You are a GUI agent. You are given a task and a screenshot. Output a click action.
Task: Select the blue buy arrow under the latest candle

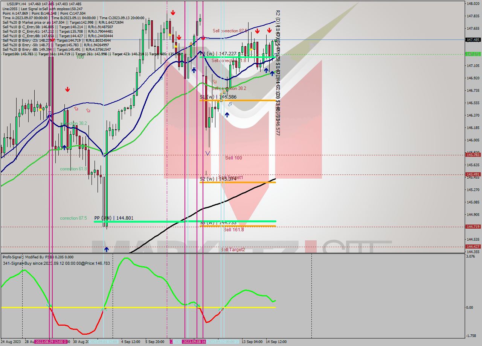tap(272, 73)
